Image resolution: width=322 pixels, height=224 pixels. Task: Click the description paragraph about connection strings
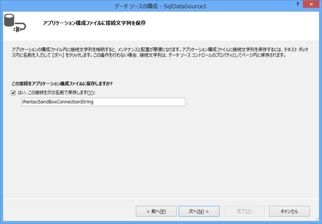click(x=160, y=52)
